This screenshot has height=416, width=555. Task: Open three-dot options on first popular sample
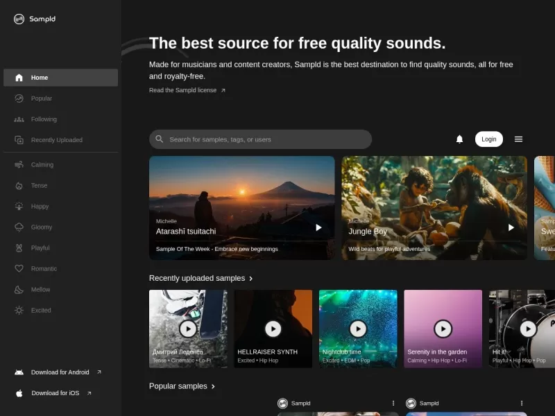point(393,403)
